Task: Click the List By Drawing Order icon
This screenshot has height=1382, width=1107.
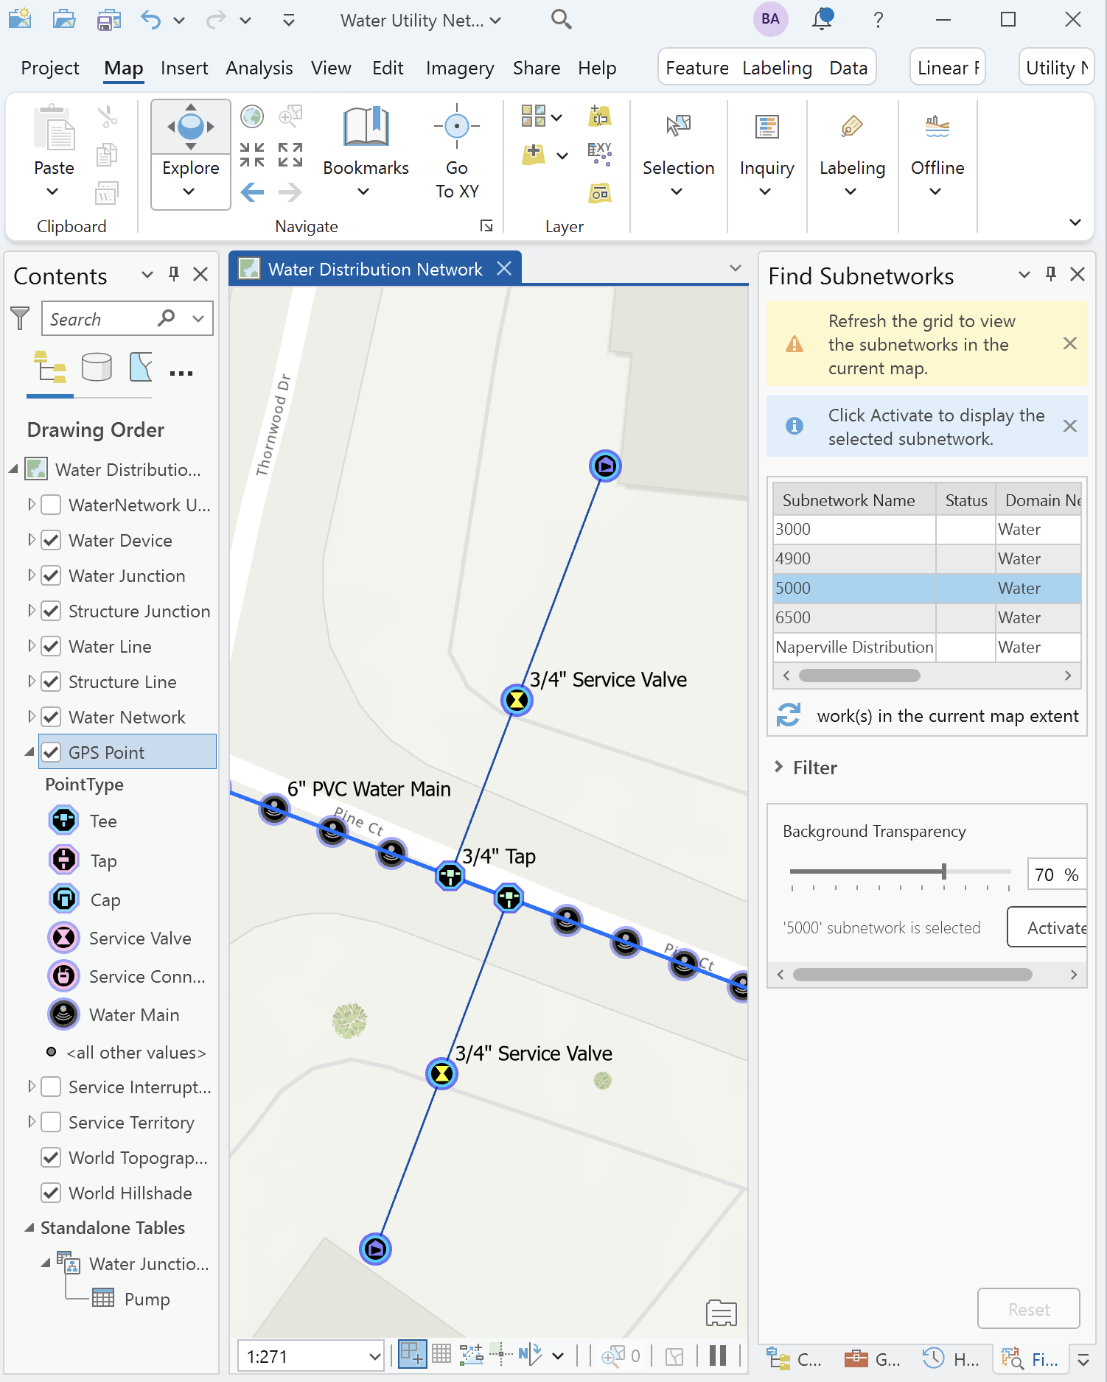Action: tap(49, 367)
